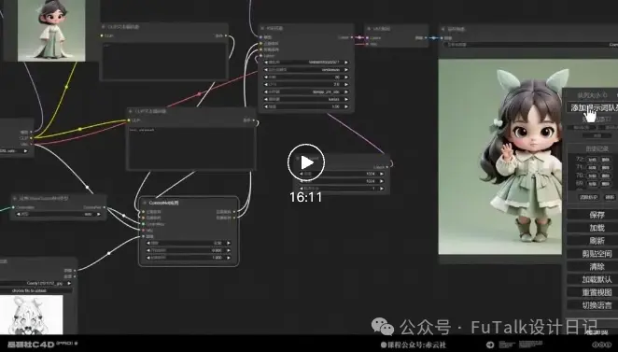618x352 pixels.
Task: Increase ControlNet strength 0.50 with right arrow
Action: [x=228, y=243]
